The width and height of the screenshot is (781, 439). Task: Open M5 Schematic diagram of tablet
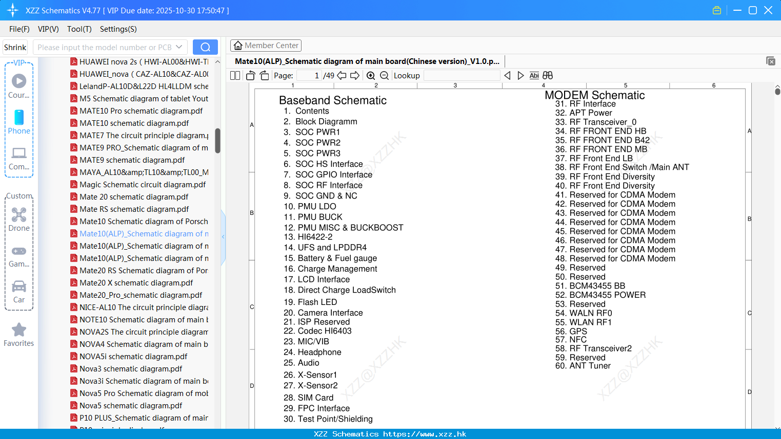[x=139, y=98]
